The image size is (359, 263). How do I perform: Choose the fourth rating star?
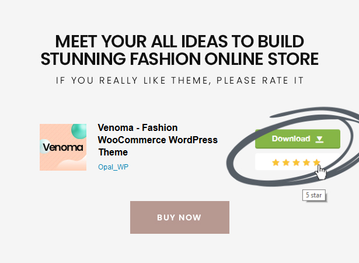coord(306,162)
